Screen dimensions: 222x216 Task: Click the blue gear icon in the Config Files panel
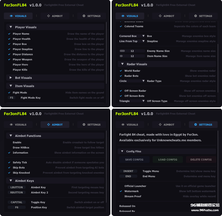point(196,125)
